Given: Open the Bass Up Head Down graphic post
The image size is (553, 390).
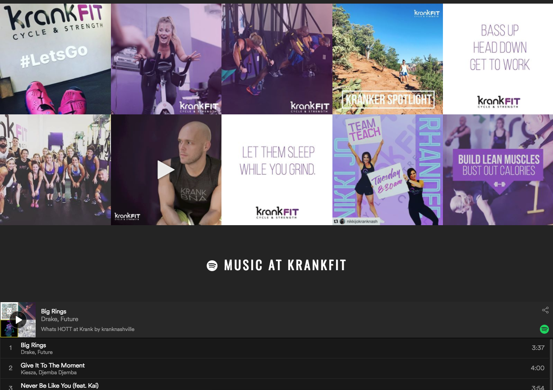Looking at the screenshot, I should pyautogui.click(x=498, y=59).
